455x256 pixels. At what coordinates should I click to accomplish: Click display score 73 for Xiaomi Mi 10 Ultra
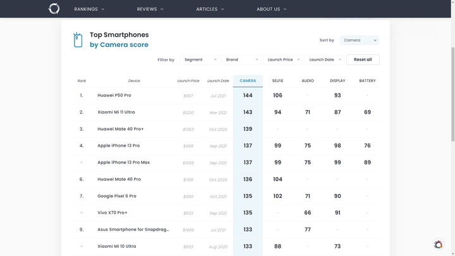coord(337,246)
